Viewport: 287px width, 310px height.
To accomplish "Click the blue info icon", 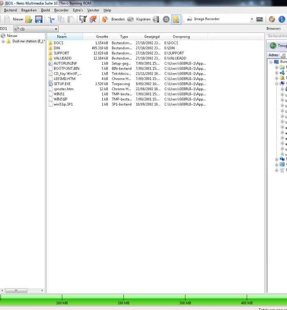I will click(x=282, y=19).
